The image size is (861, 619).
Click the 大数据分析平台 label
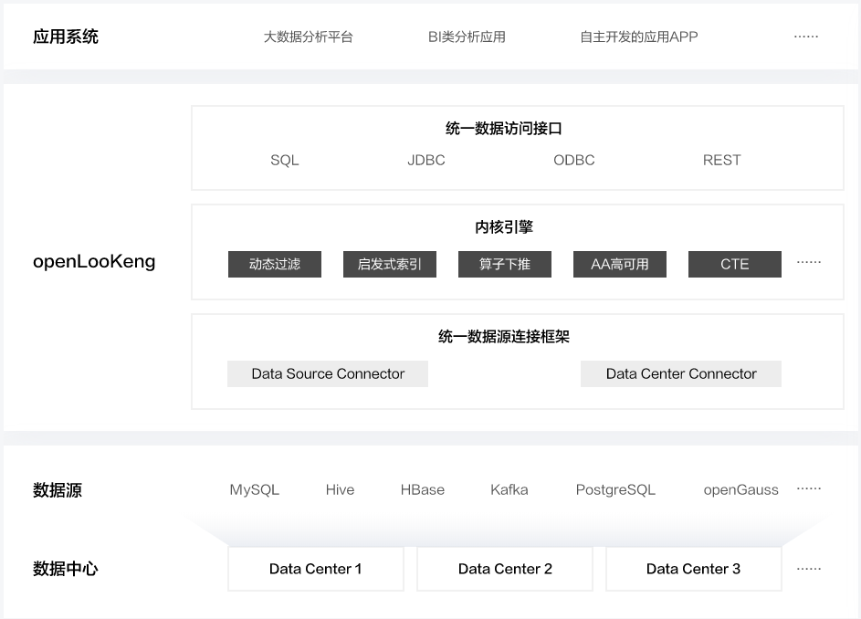pyautogui.click(x=308, y=37)
